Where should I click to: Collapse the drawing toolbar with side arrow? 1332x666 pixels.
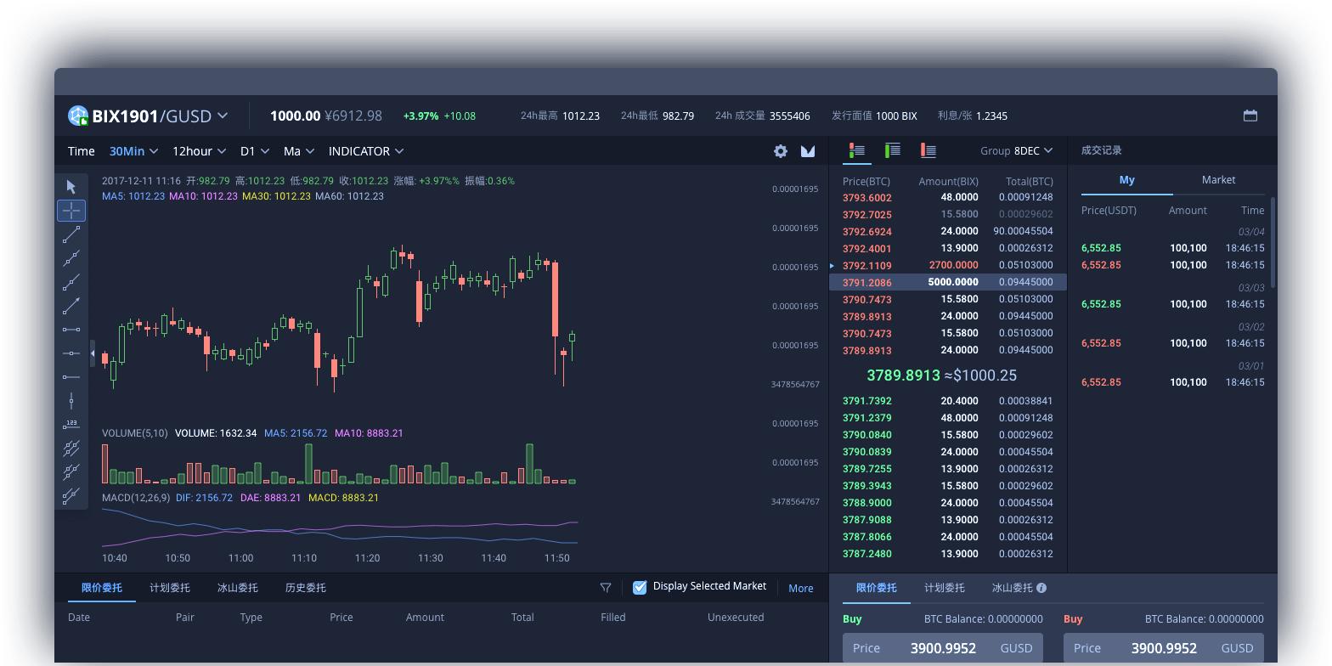[93, 353]
